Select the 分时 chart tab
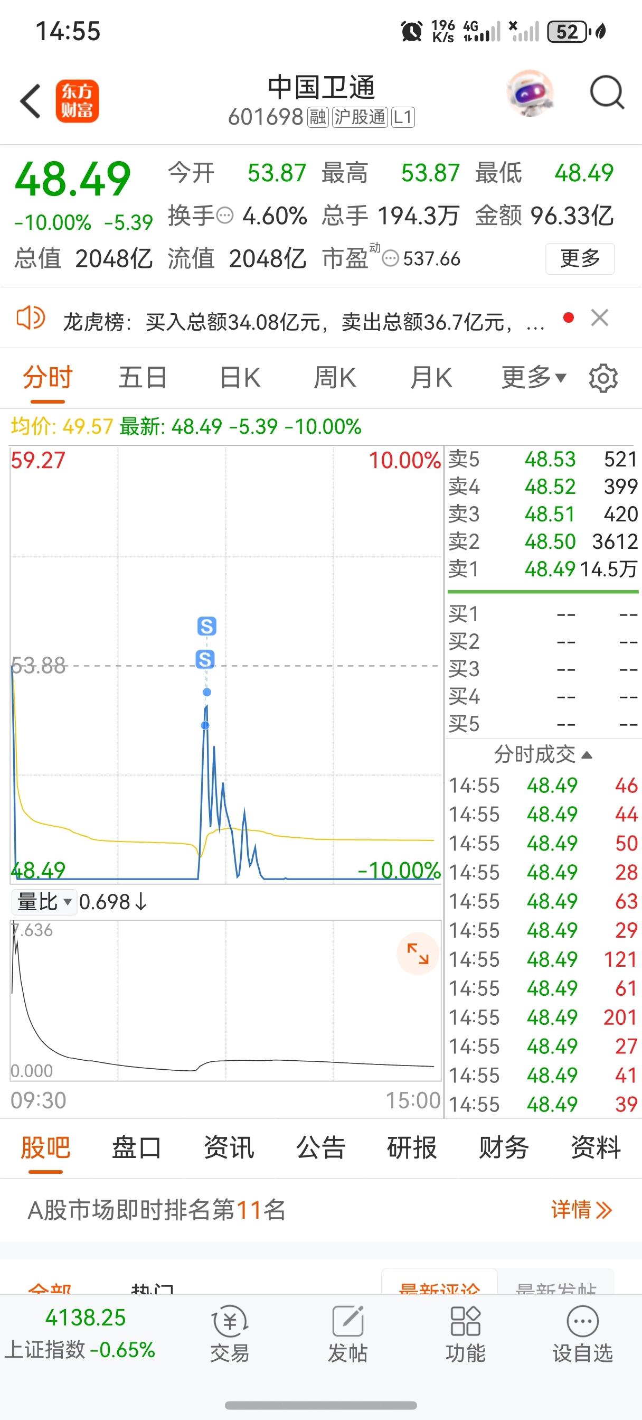The width and height of the screenshot is (642, 1420). tap(48, 378)
